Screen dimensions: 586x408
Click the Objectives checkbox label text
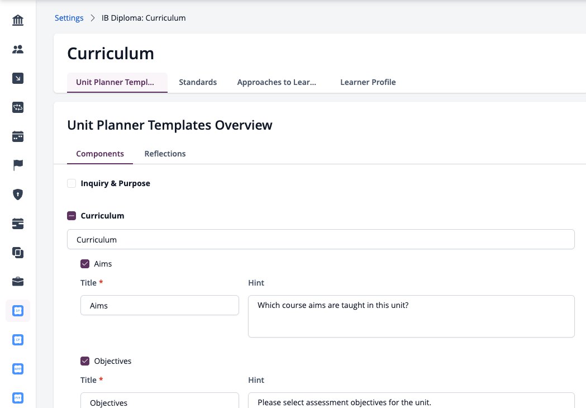tap(112, 361)
